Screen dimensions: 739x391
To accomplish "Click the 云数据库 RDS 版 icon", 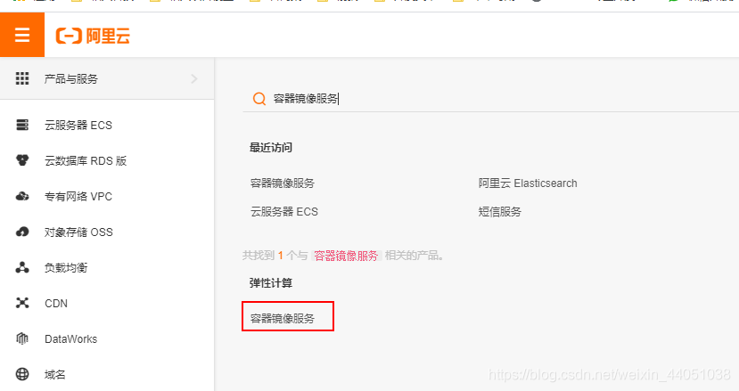I will tap(22, 160).
